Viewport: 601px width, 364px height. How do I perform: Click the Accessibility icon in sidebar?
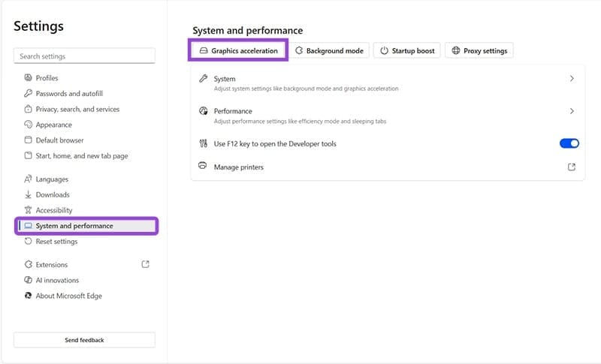[x=29, y=211]
